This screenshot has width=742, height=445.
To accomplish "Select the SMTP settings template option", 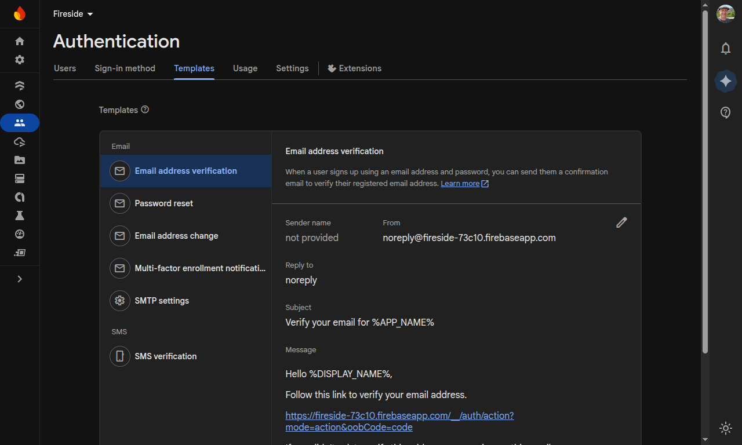I will click(x=161, y=300).
